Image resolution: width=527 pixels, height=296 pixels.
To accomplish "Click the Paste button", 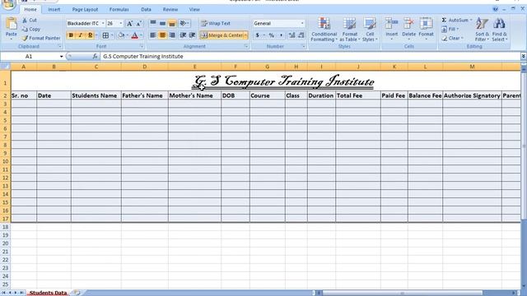I will [11, 28].
